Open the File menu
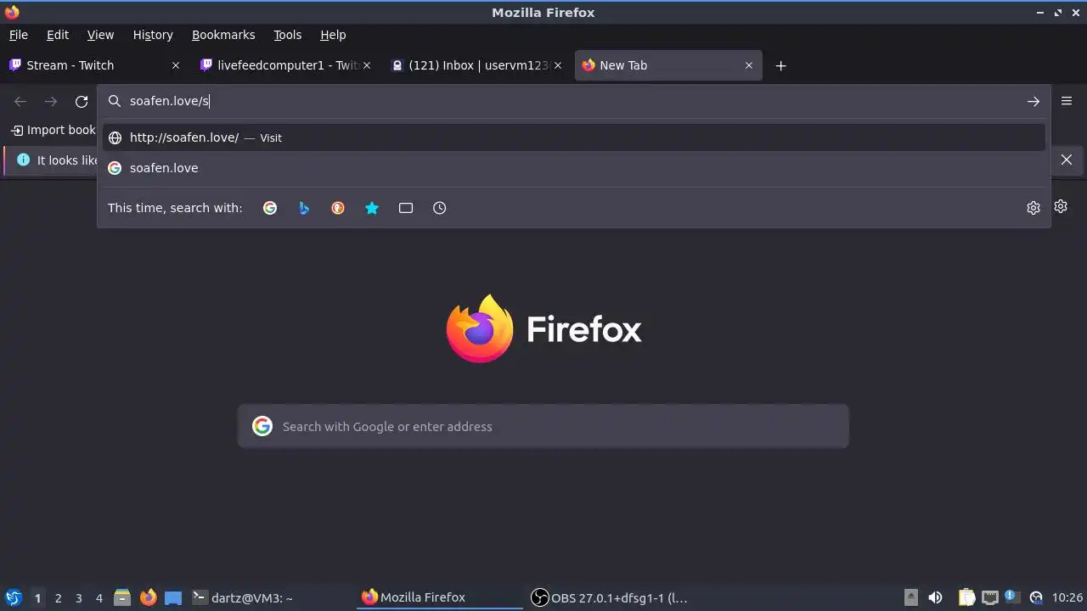The width and height of the screenshot is (1087, 611). point(19,35)
